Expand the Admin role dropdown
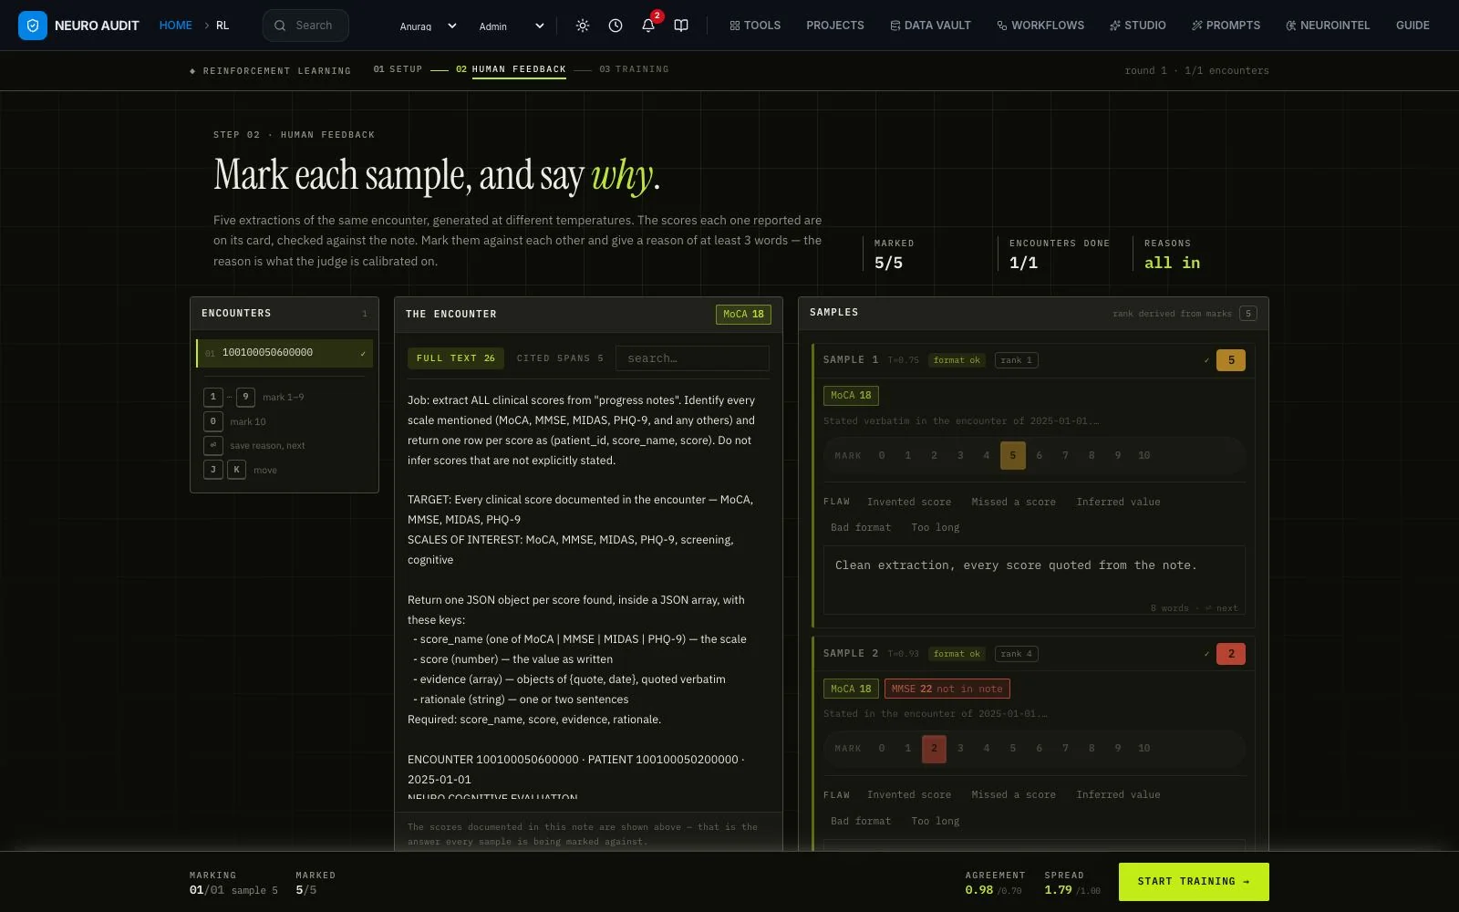The height and width of the screenshot is (912, 1459). (512, 26)
